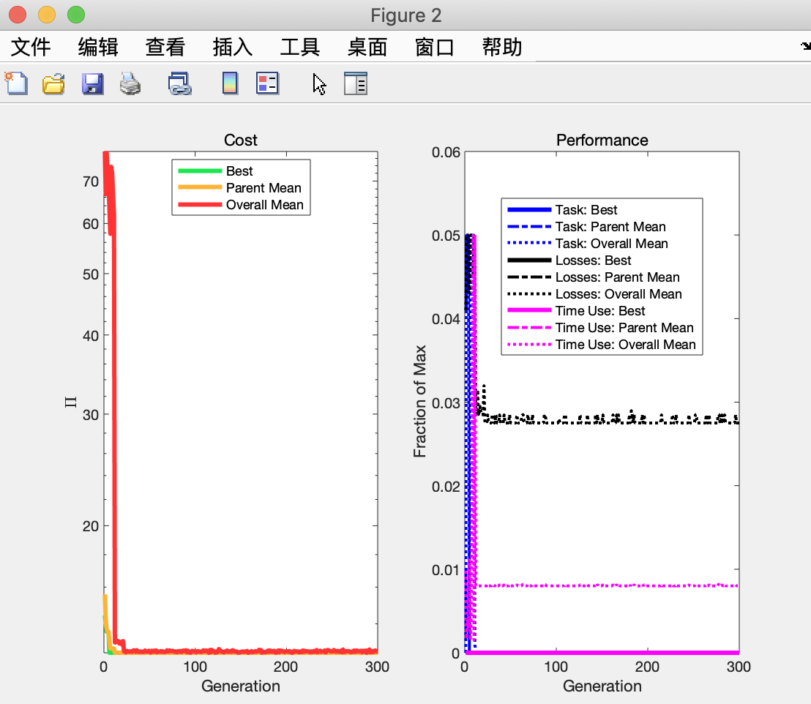
Task: Click 'Parent Mean' in the Cost legend
Action: (x=264, y=188)
